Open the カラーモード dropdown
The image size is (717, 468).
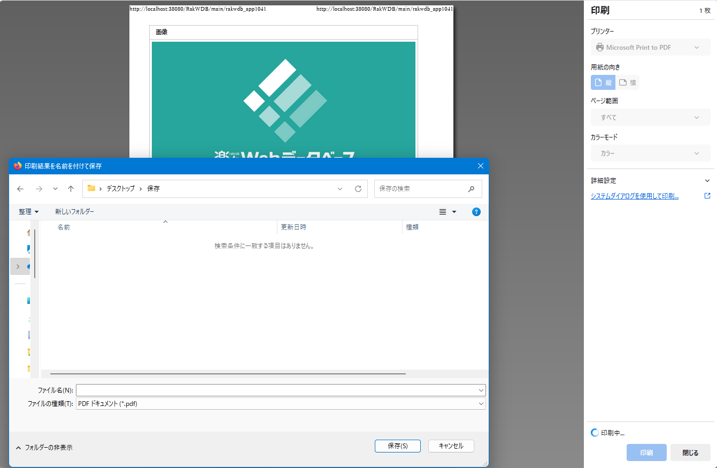[x=650, y=154]
